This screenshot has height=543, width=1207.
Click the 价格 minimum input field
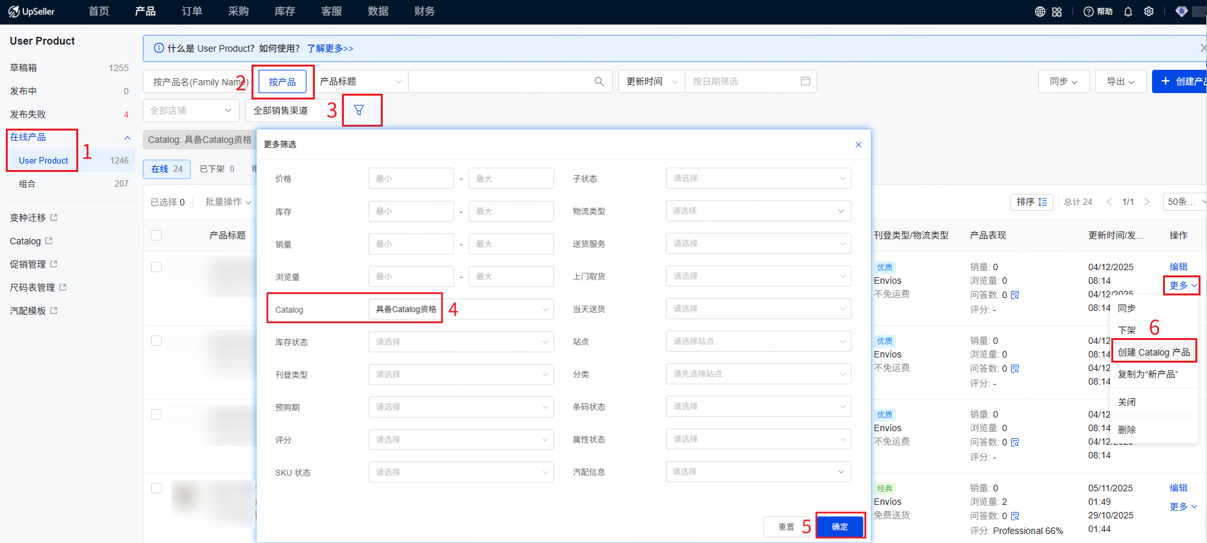click(x=411, y=178)
